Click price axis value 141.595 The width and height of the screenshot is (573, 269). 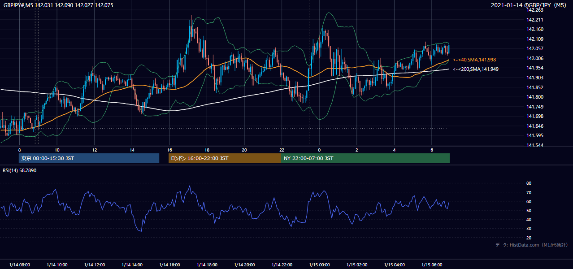point(535,135)
